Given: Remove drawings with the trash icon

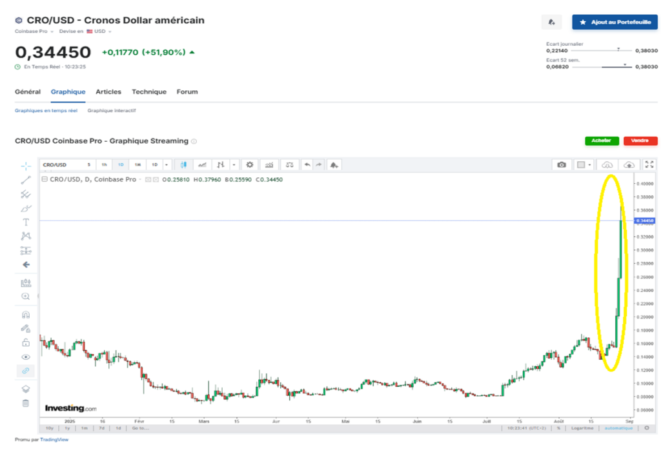Looking at the screenshot, I should (26, 404).
